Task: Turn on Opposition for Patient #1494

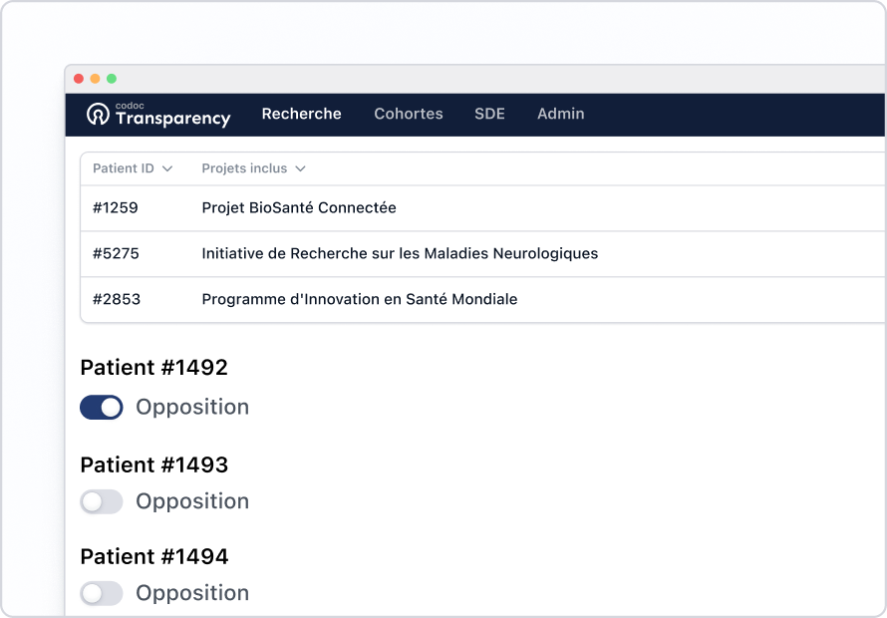Action: tap(102, 593)
